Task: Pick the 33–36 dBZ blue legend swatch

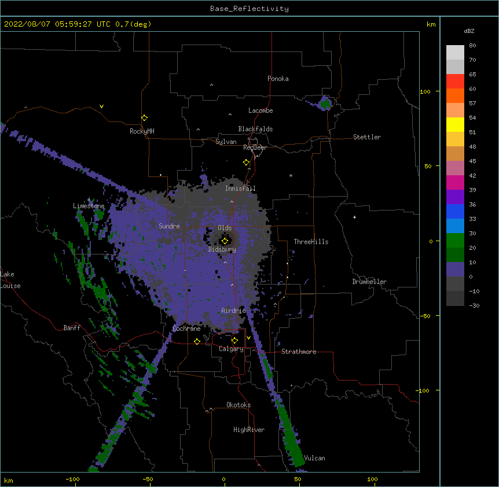Action: [455, 211]
